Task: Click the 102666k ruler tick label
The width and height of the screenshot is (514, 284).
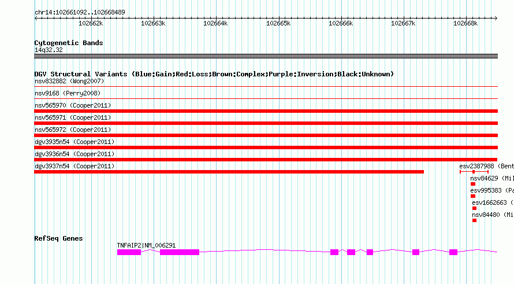Action: point(341,23)
